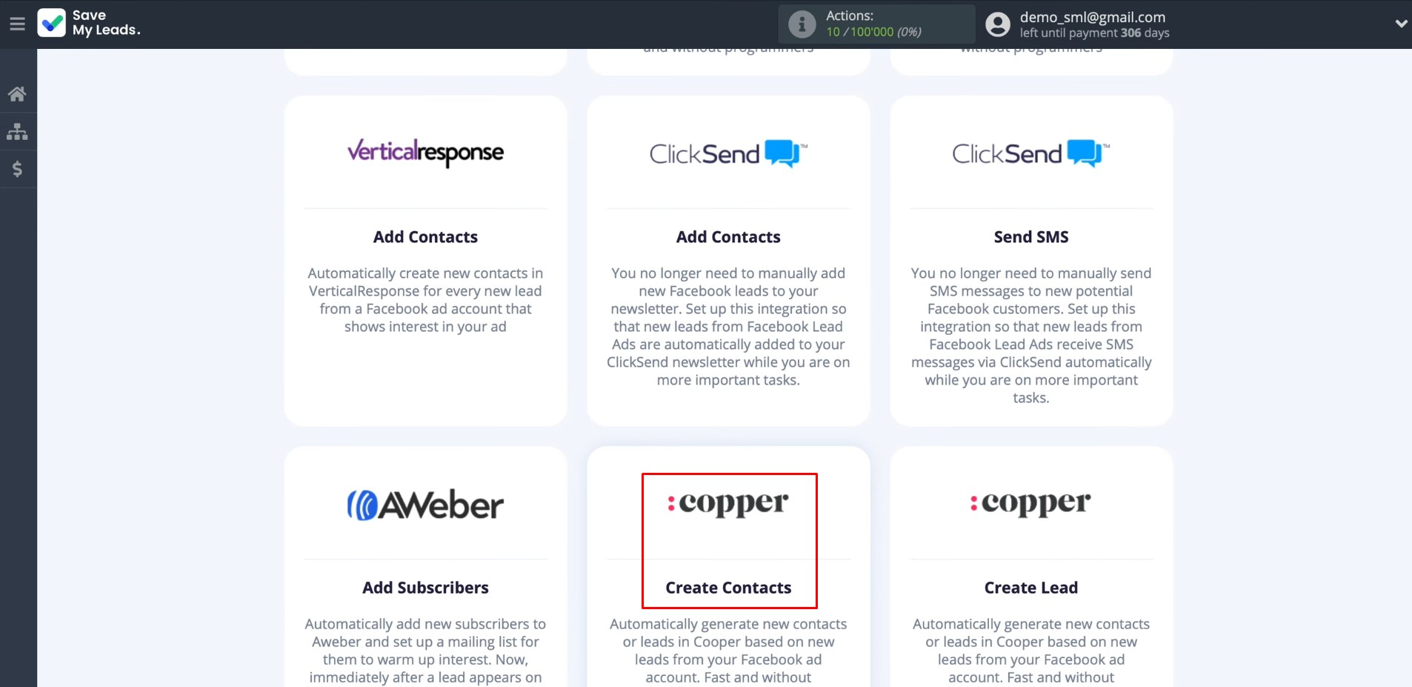This screenshot has height=687, width=1412.
Task: Click the 'Actions:' label
Action: click(850, 16)
